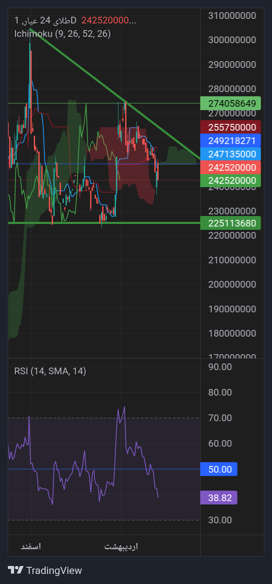Screen dimensions: 272x584
Task: Select the 249218271 blue price label
Action: tap(231, 141)
